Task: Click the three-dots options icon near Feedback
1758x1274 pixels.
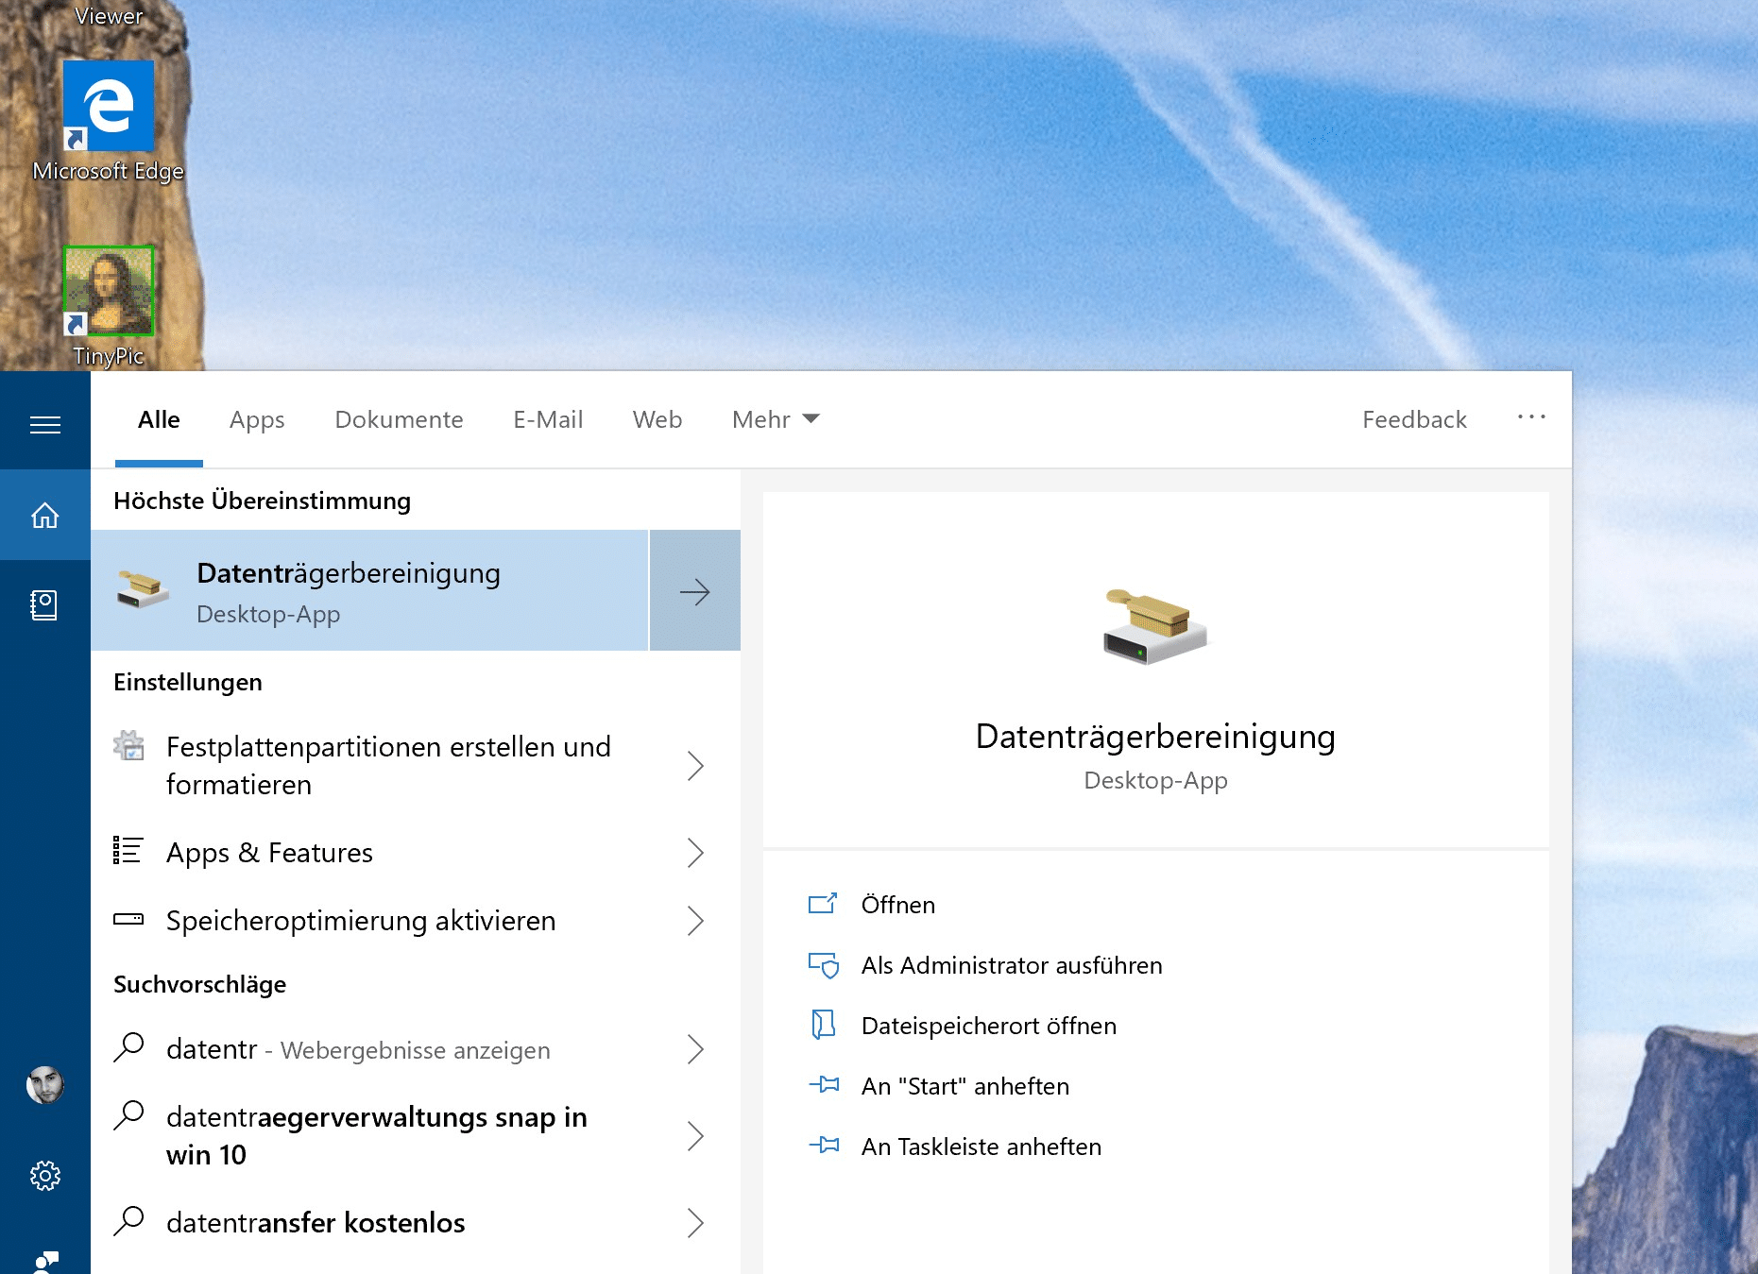Action: pos(1531,418)
